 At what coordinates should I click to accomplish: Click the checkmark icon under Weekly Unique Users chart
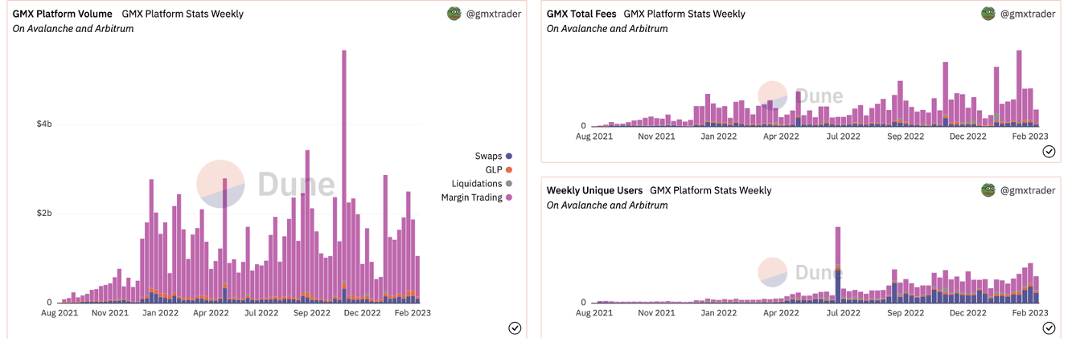(x=1049, y=327)
